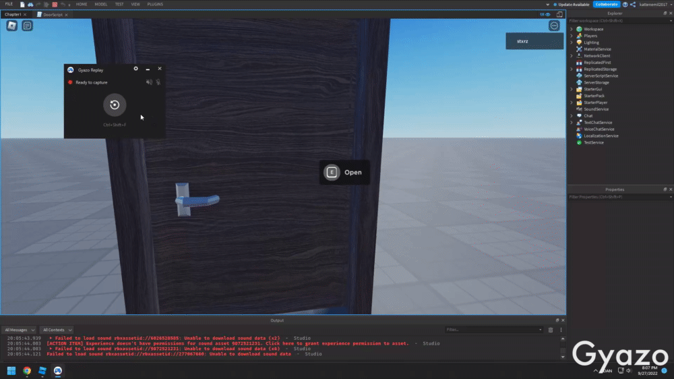Switch to the TEST ribbon tab
The image size is (674, 379).
[119, 4]
